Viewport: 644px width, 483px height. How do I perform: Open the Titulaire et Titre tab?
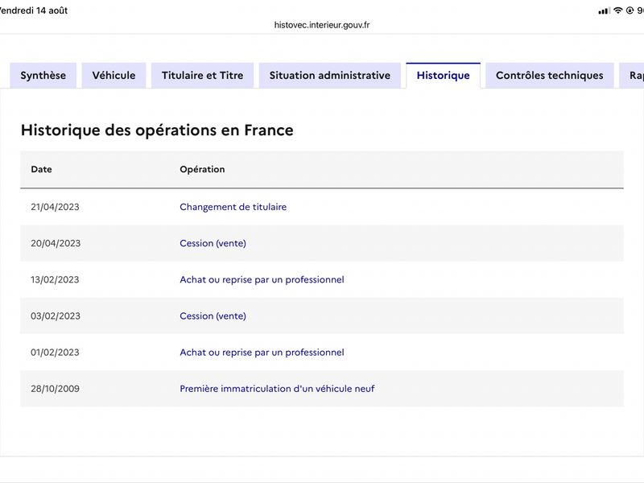click(203, 76)
